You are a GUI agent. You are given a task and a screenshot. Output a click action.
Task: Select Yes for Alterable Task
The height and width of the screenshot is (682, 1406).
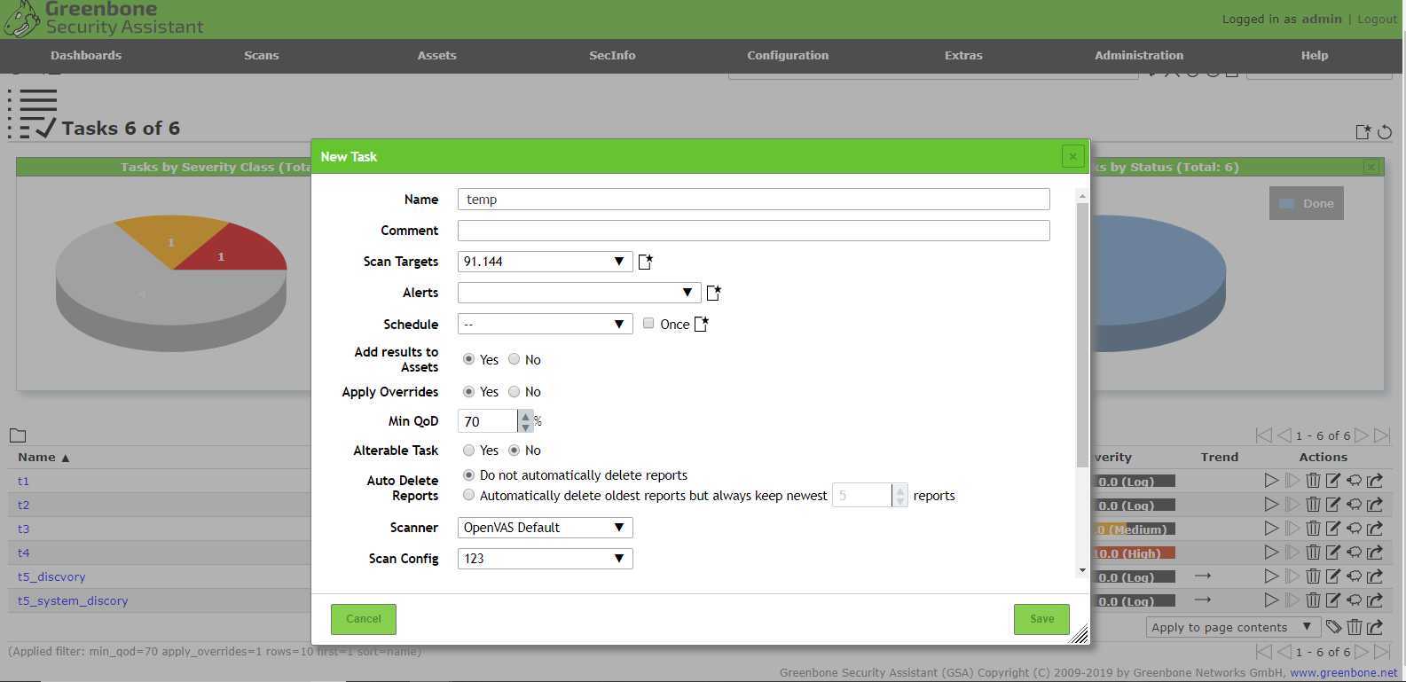[469, 451]
